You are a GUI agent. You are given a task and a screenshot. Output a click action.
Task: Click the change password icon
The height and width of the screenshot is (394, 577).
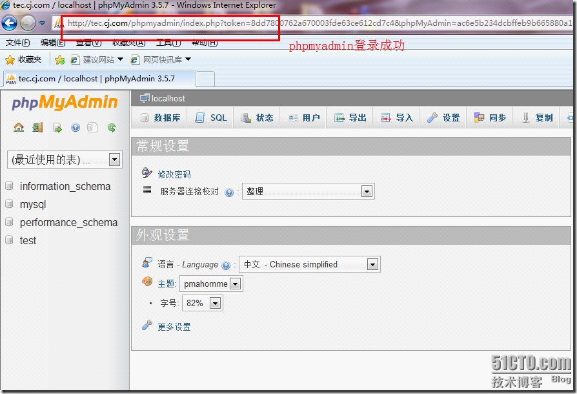[x=147, y=172]
